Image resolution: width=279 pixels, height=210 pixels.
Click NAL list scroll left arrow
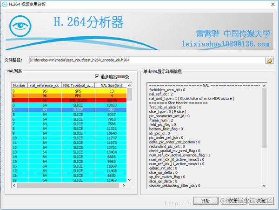pyautogui.click(x=14, y=185)
